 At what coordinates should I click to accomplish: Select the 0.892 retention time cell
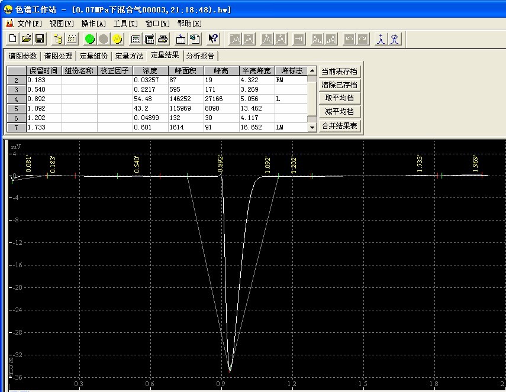tap(44, 99)
